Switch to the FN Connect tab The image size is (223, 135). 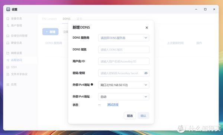pyautogui.click(x=49, y=19)
